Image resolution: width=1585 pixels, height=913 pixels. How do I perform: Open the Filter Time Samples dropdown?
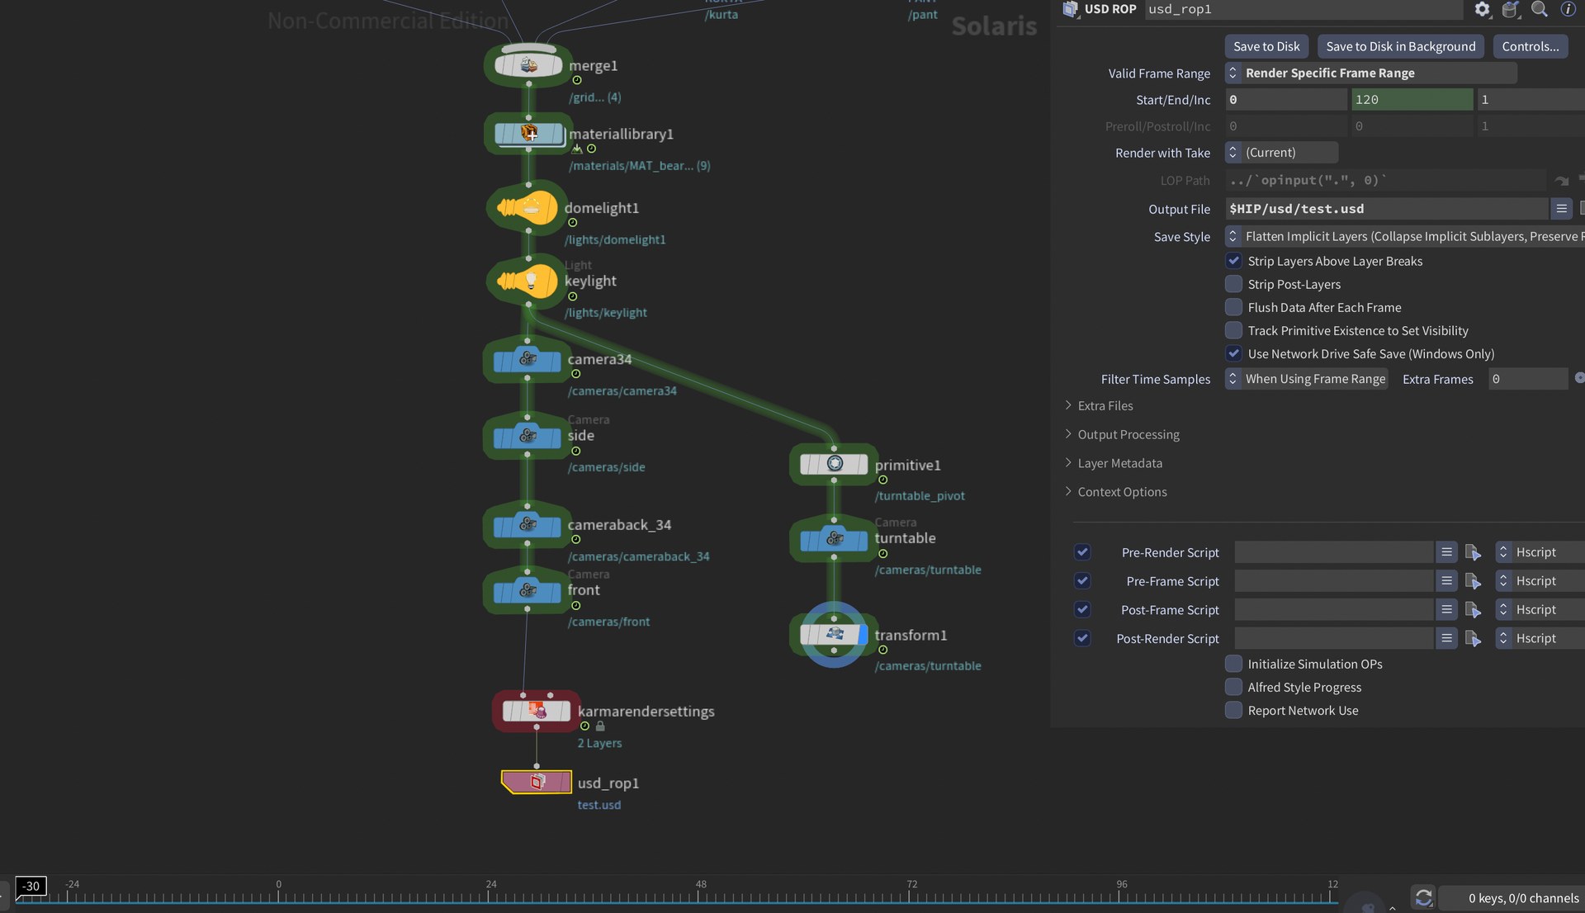[x=1306, y=379]
